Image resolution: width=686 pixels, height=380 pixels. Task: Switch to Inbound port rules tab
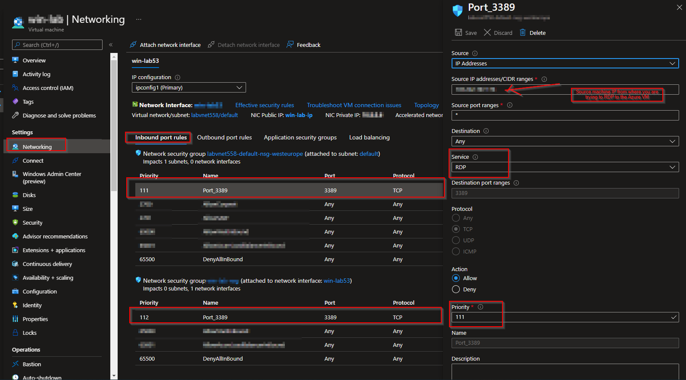tap(161, 137)
